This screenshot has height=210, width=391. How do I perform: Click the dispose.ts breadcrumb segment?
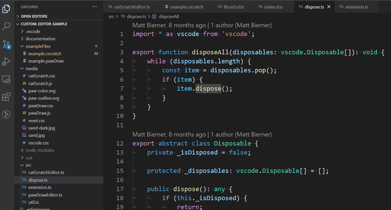[x=136, y=17]
